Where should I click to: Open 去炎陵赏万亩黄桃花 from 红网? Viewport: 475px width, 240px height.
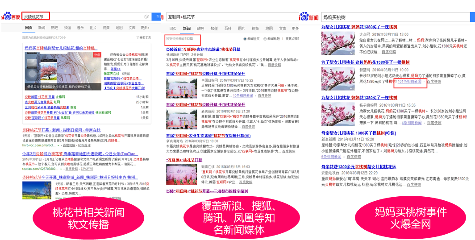click(x=38, y=102)
